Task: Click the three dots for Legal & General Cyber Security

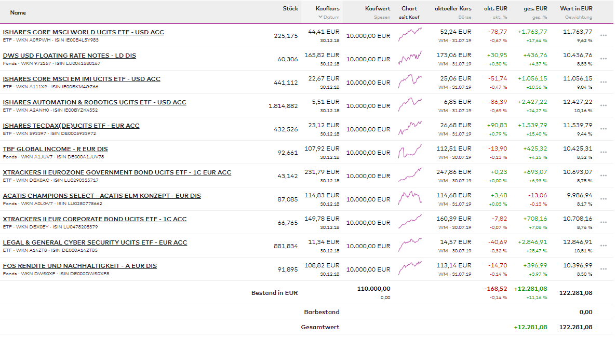Action: point(603,246)
